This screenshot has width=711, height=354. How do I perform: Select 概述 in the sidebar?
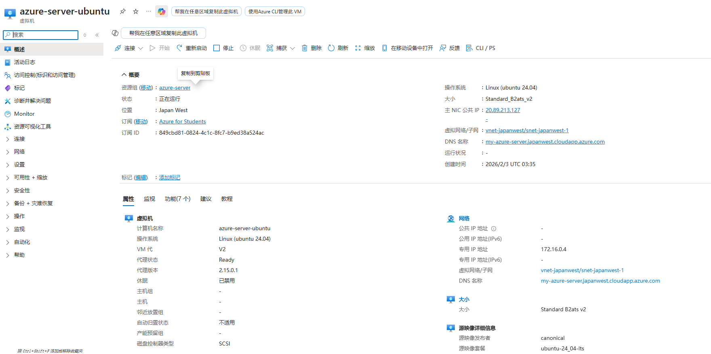52,49
